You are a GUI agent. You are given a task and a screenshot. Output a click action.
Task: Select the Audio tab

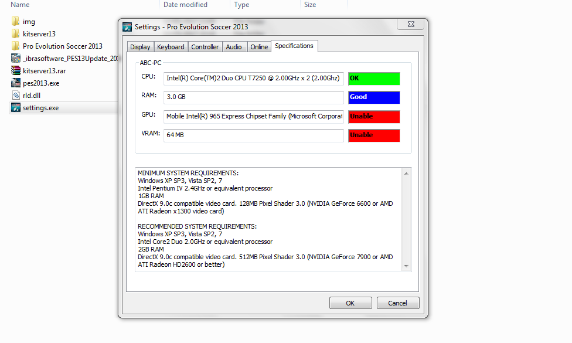click(x=234, y=47)
